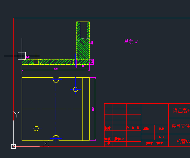Select the lower-left hole circle in plan view
The height and width of the screenshot is (158, 190).
coord(36,129)
